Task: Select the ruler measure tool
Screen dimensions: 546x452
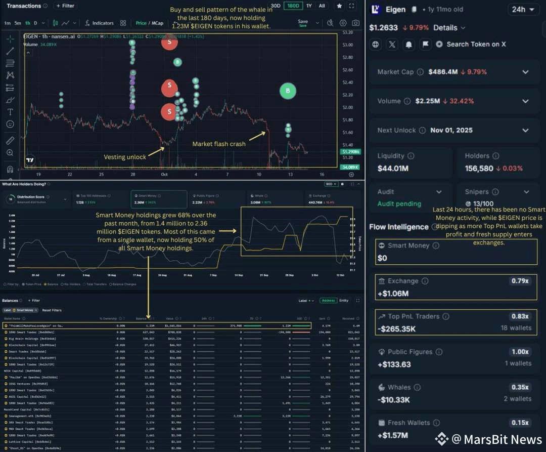Action: [x=10, y=140]
